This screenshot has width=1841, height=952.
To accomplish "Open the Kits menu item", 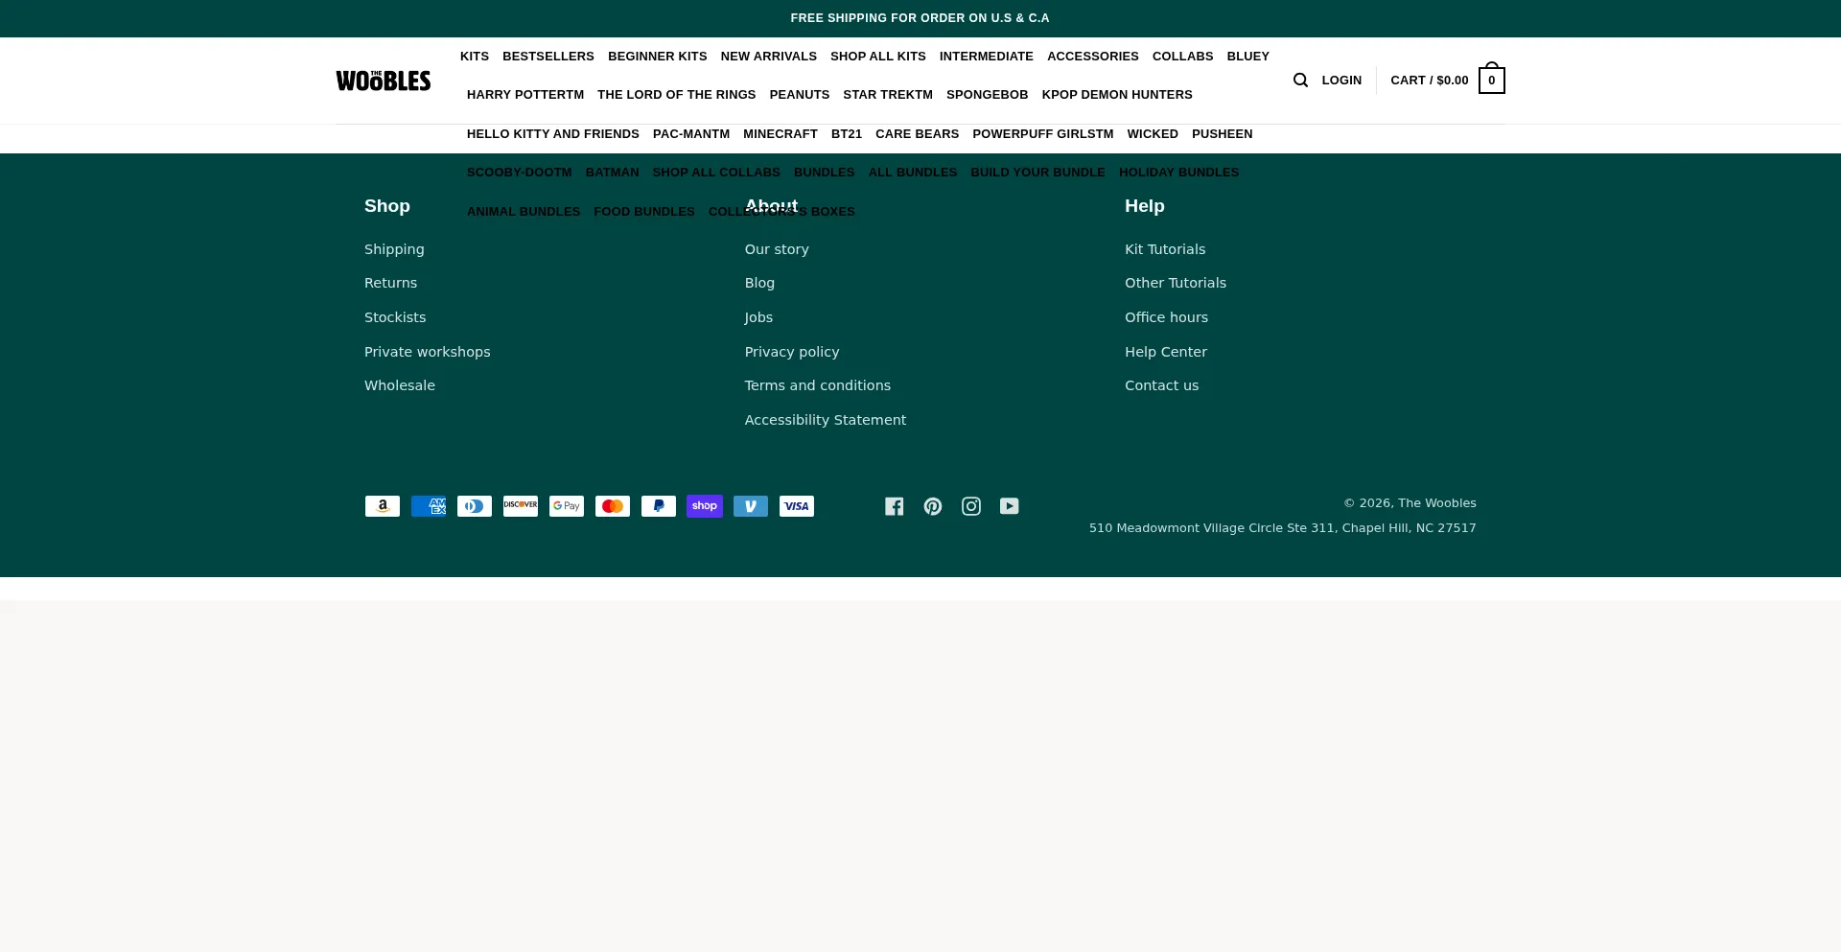I will click(x=475, y=57).
